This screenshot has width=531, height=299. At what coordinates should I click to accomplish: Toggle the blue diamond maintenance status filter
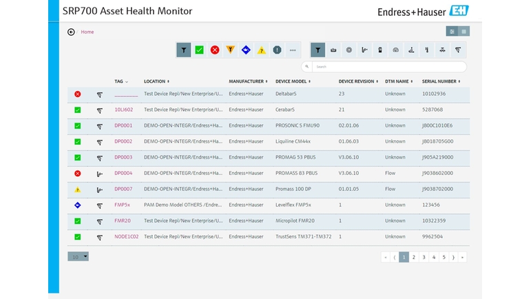click(x=246, y=50)
